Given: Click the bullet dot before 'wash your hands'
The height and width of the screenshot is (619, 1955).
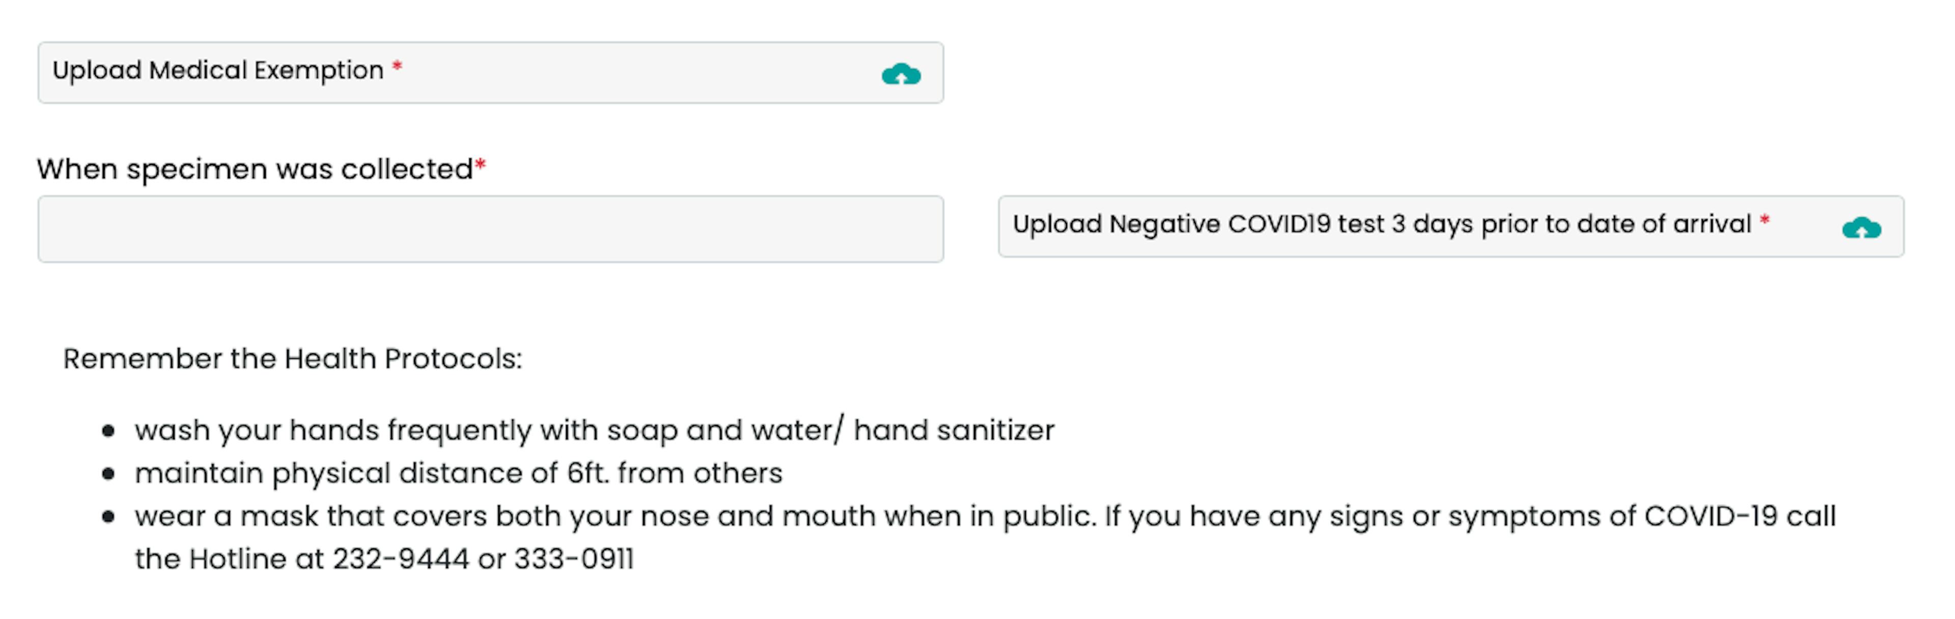Looking at the screenshot, I should 108,432.
